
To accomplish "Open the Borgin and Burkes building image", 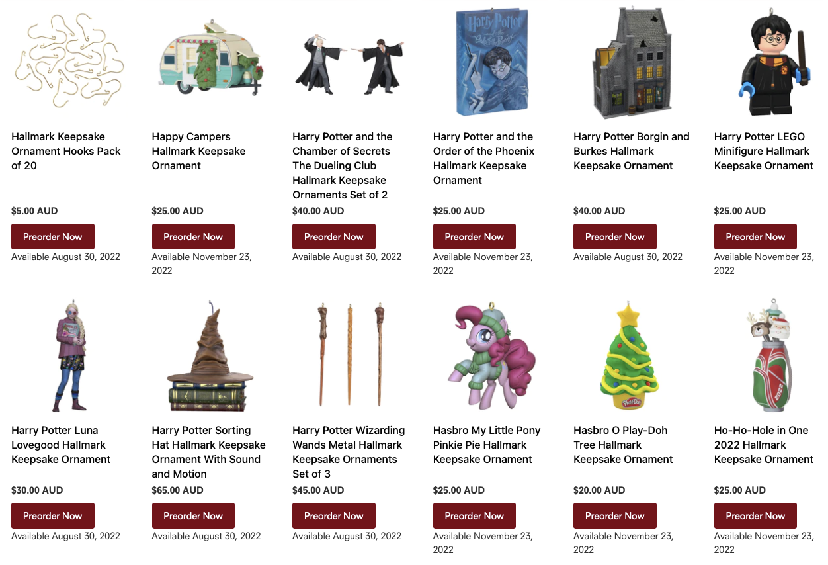I will pyautogui.click(x=631, y=63).
